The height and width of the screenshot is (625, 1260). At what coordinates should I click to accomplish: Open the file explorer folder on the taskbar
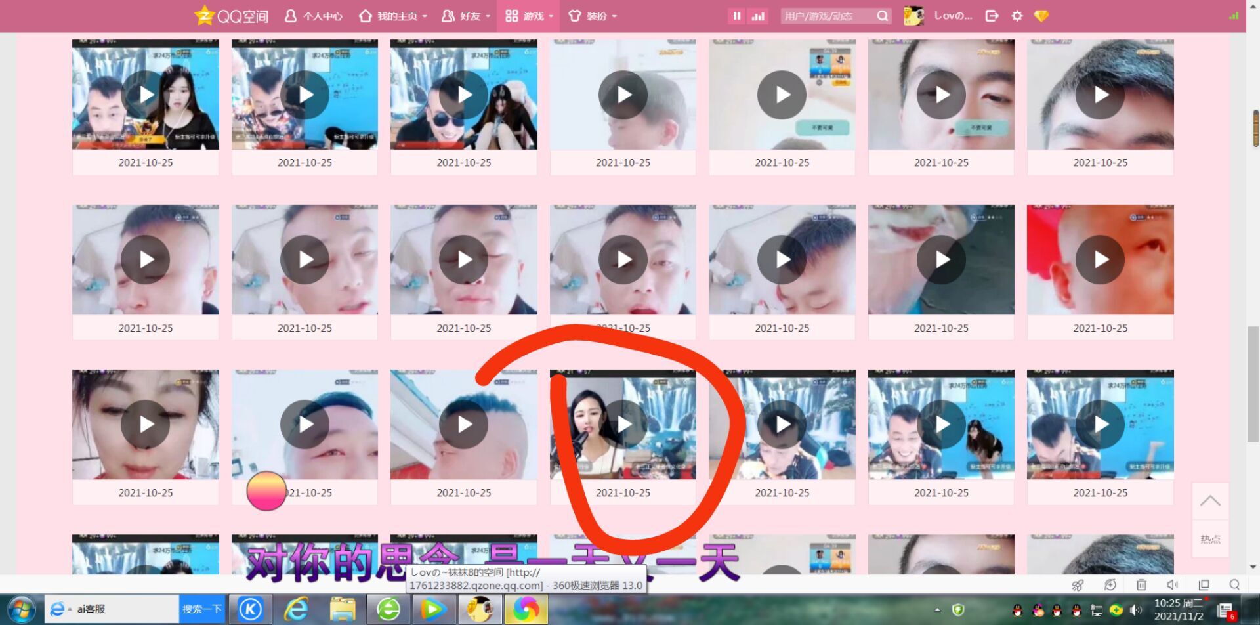coord(343,609)
